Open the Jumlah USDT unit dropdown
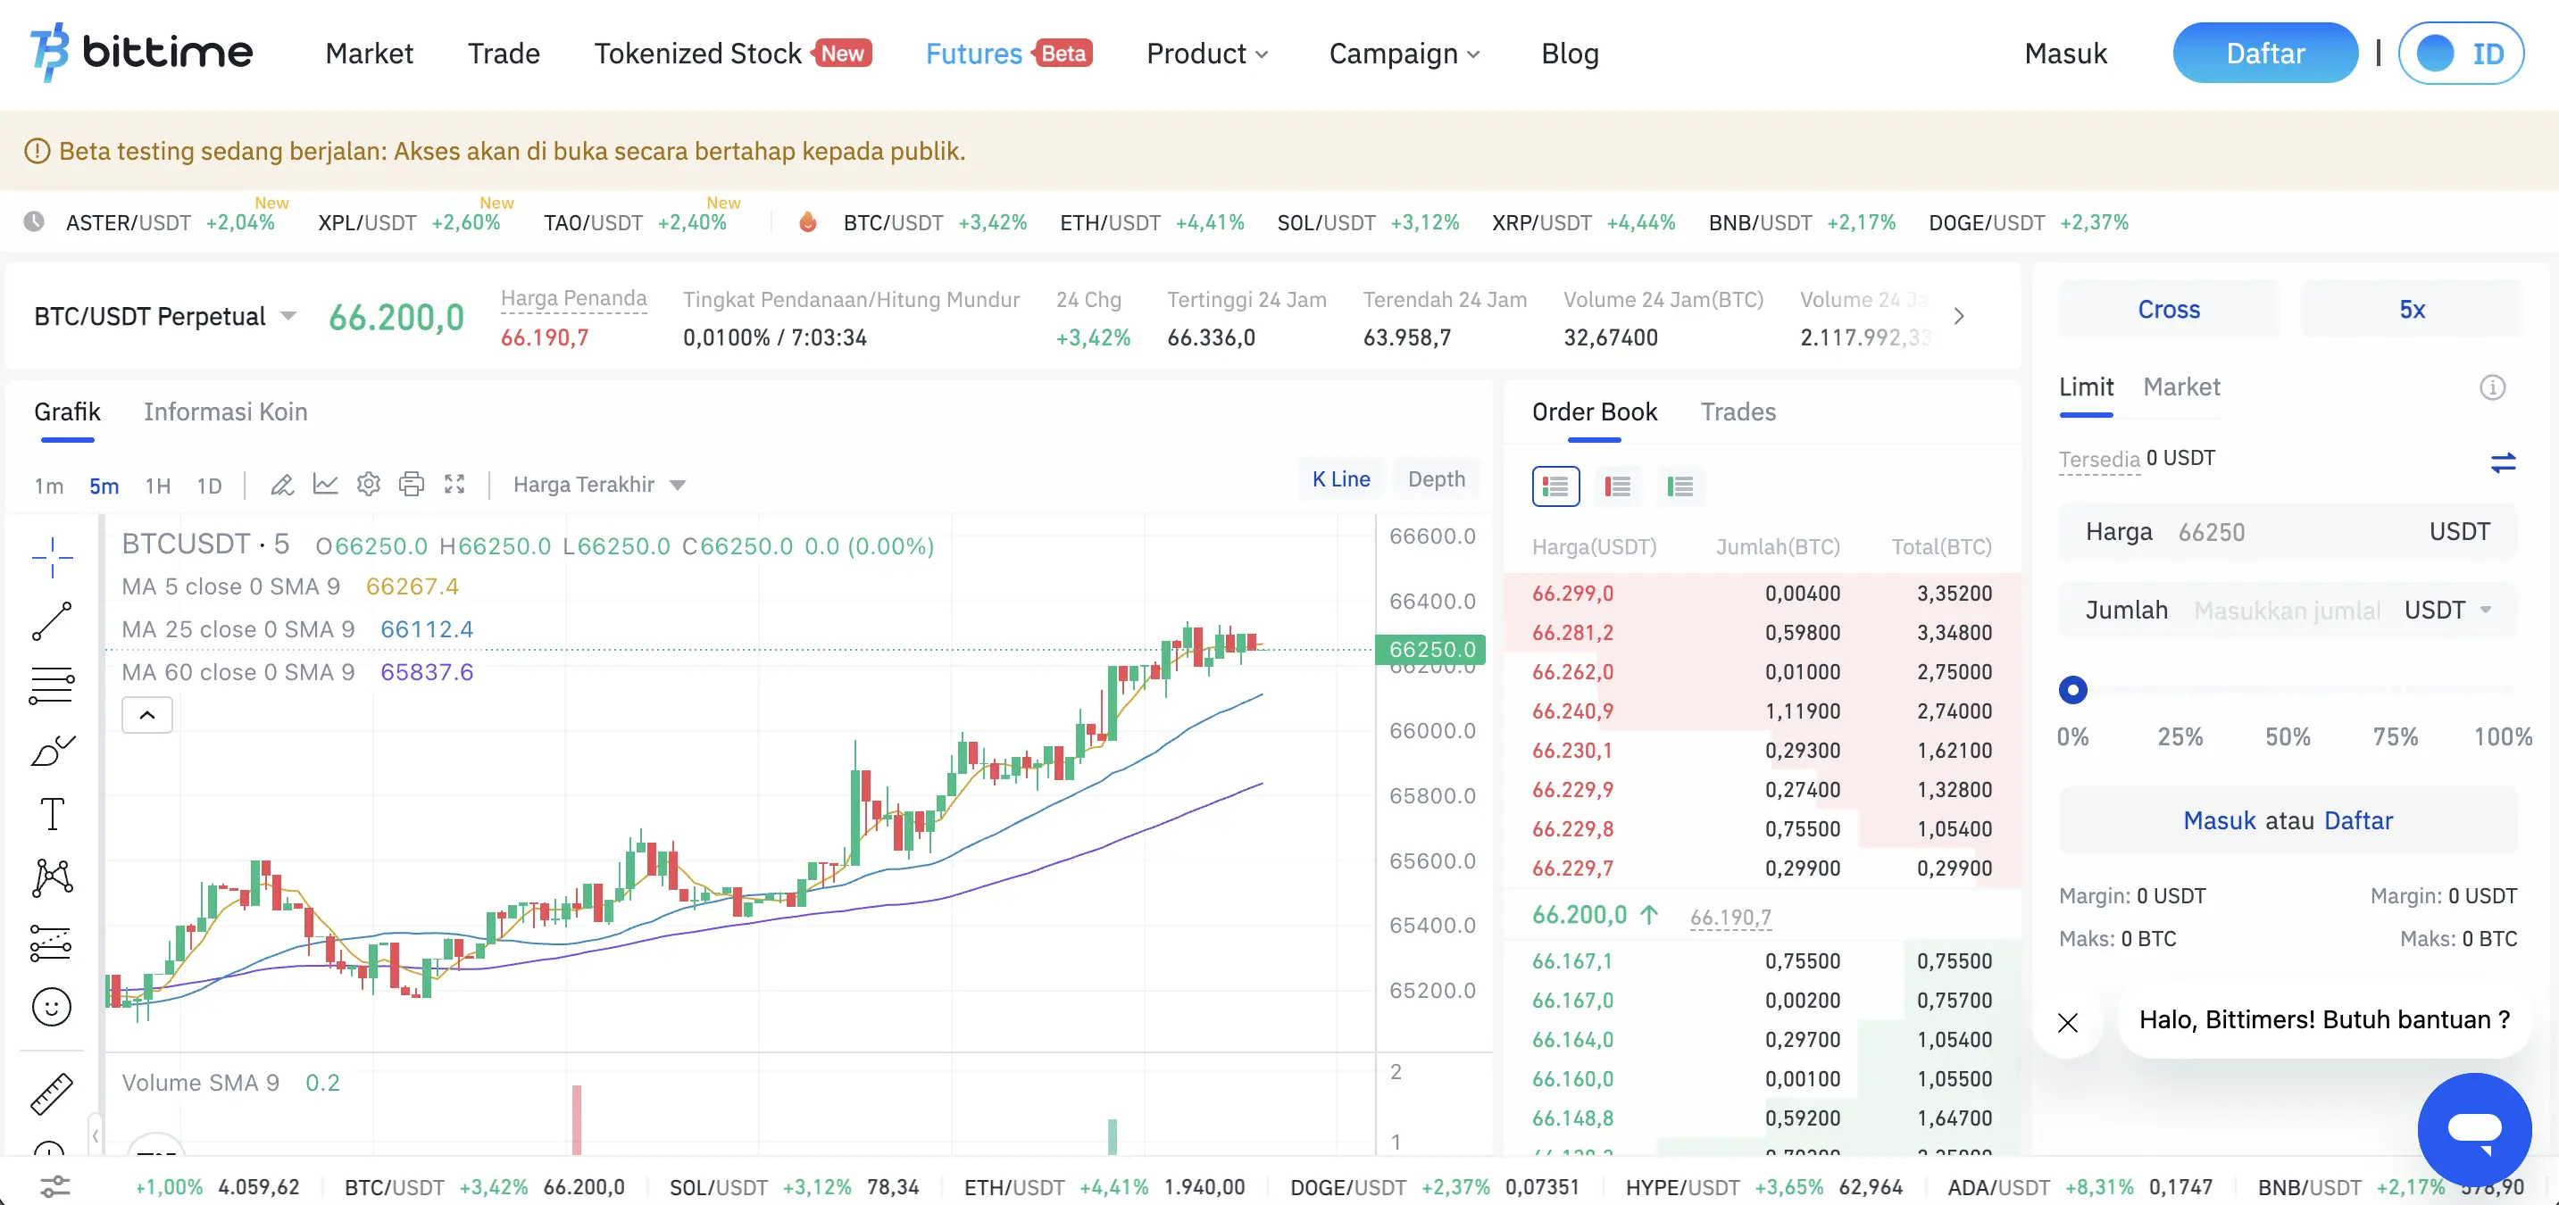Screen dimensions: 2559x1205 click(2447, 610)
